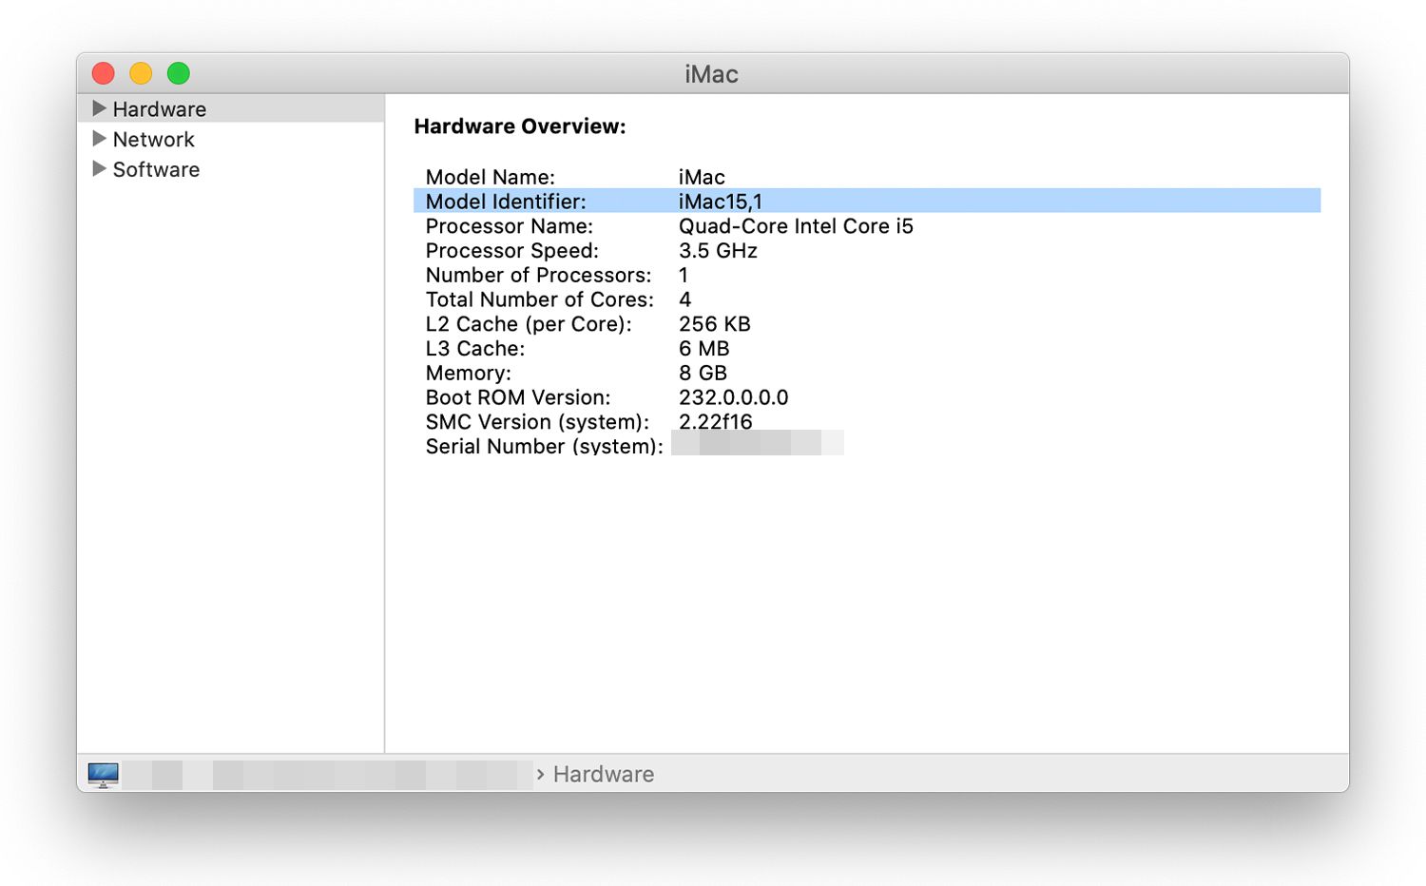1426x886 pixels.
Task: Select the Total Number of Cores label
Action: (x=539, y=300)
